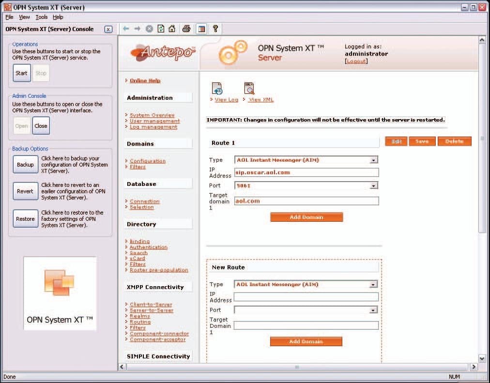
Task: Click the vertical scrollbar down arrow
Action: pyautogui.click(x=482, y=359)
